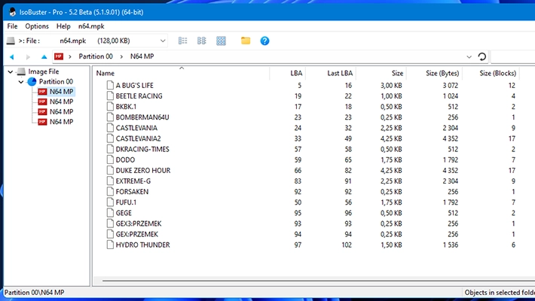This screenshot has height=301, width=535.
Task: Click the yellow folder toolbar icon
Action: pyautogui.click(x=246, y=41)
